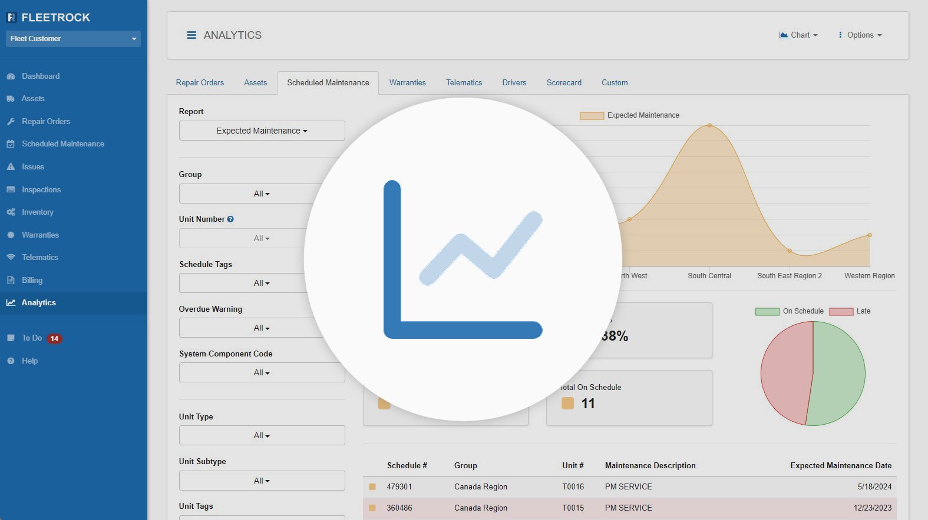Click the hamburger menu icon beside Analytics

(x=191, y=35)
